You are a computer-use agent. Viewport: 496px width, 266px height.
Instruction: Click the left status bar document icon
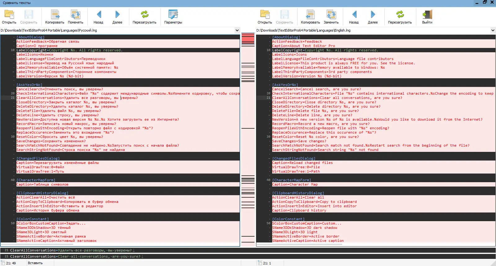(x=3, y=263)
